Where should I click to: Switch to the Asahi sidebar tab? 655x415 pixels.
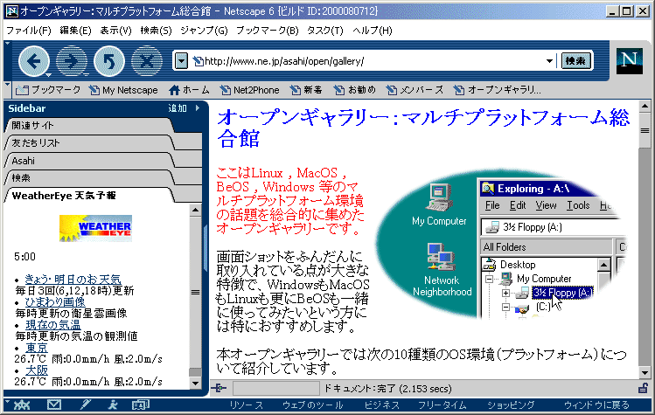tap(90, 161)
